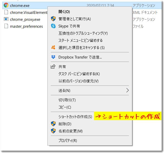Select 名前の変更(M)
This screenshot has width=164, height=153.
(70, 131)
